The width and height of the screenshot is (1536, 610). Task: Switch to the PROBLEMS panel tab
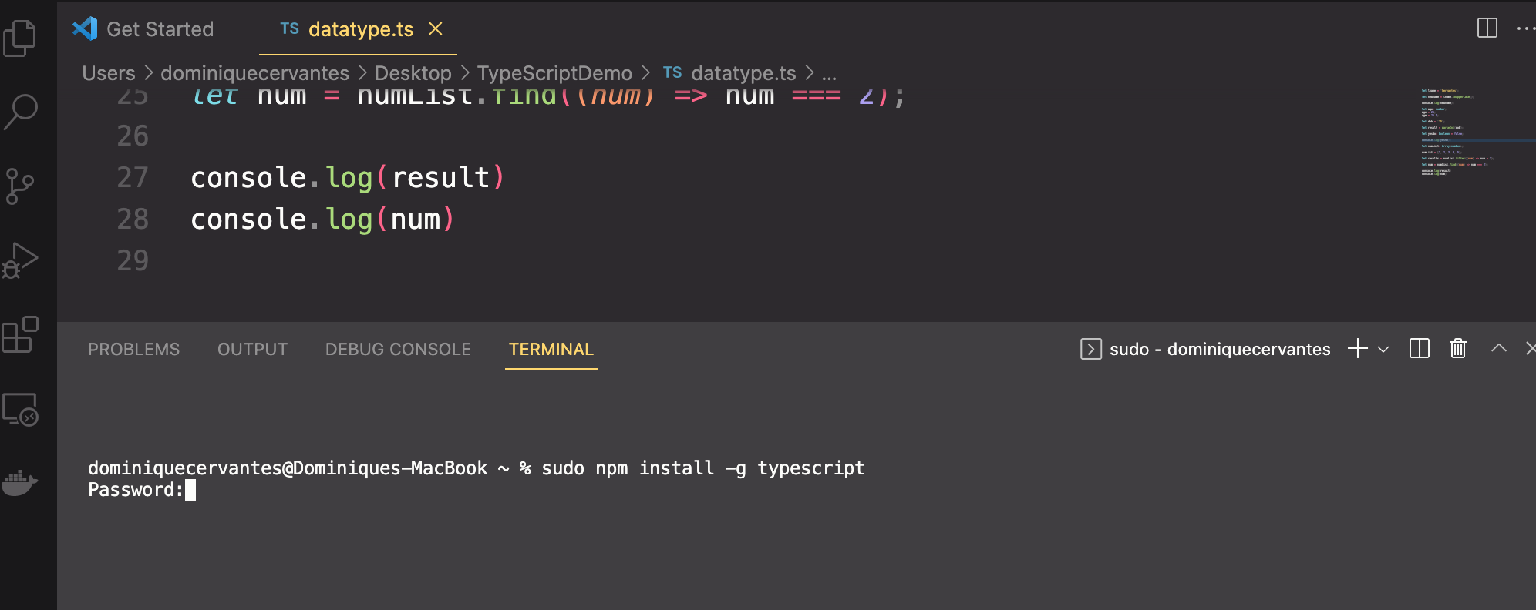coord(133,349)
